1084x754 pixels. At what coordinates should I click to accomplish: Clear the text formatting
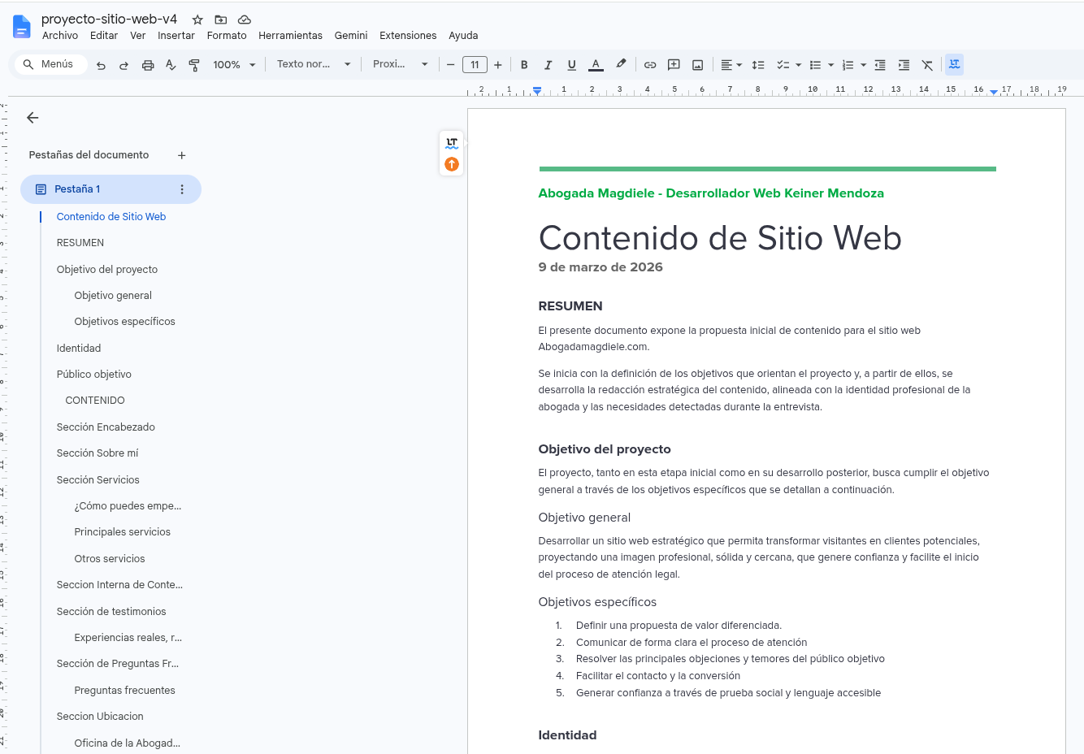pos(927,65)
